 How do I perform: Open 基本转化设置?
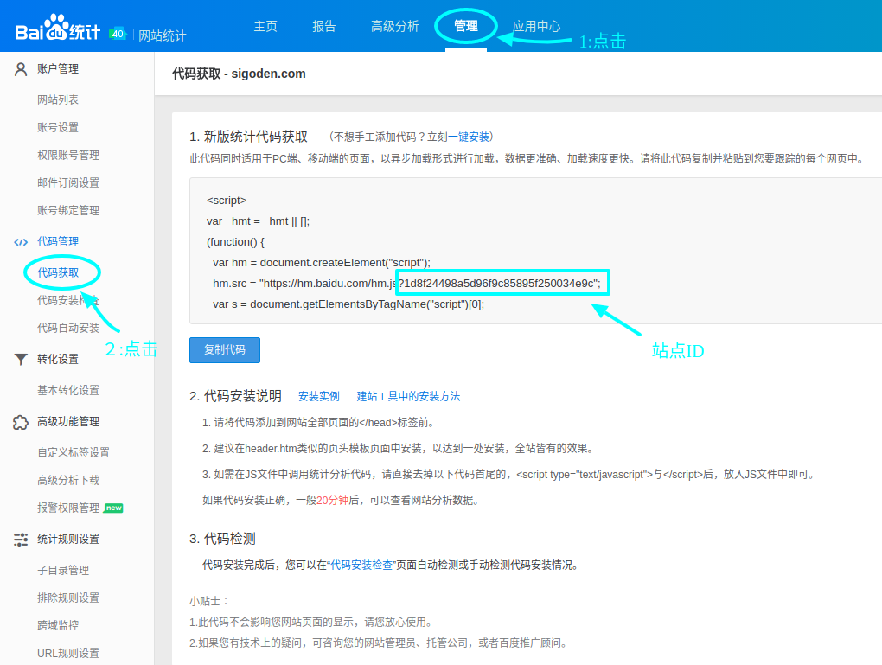click(x=68, y=391)
